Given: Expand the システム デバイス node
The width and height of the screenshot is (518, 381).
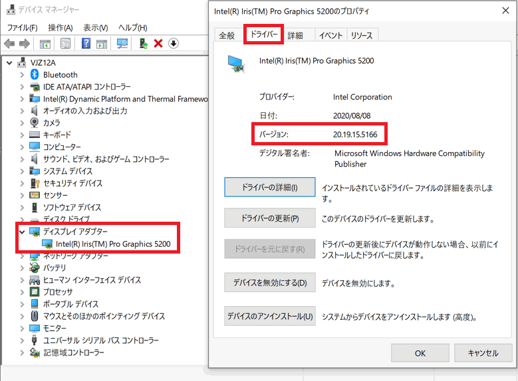Looking at the screenshot, I should click(22, 171).
